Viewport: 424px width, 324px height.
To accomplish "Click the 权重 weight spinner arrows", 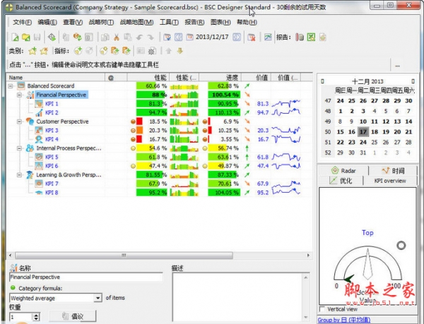I will [x=36, y=317].
